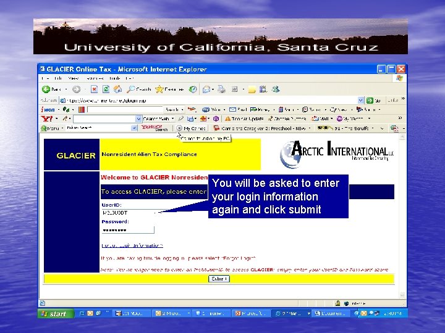Select 'Nonresident Alien Tax Compliance' heading text

[150, 154]
